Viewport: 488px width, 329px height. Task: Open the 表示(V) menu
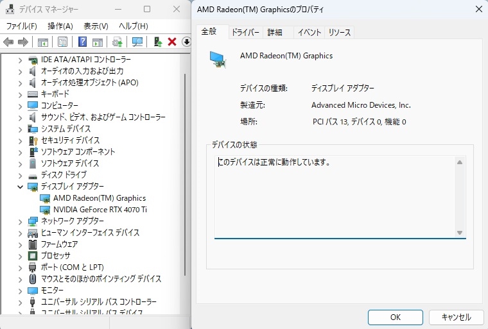coord(96,26)
